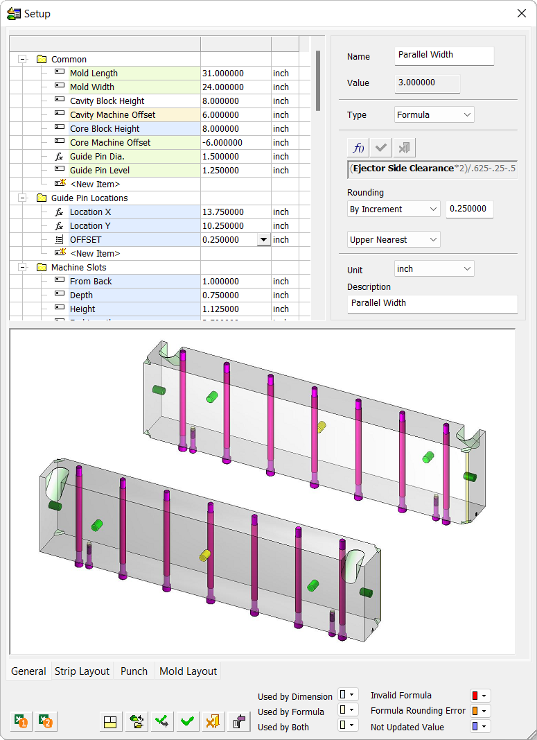Screen dimensions: 537x740
Task: Click the Description field Parallel Width
Action: point(432,304)
